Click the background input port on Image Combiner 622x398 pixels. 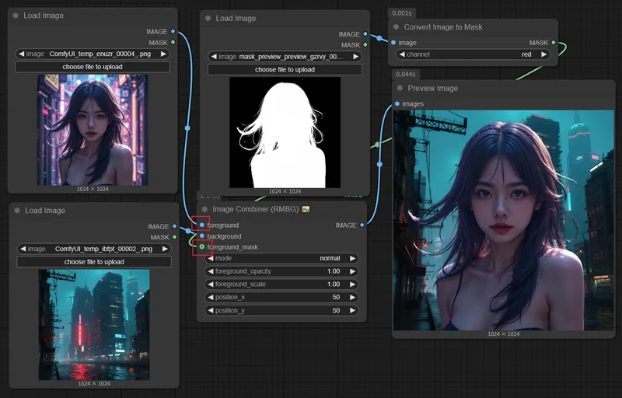tap(201, 236)
